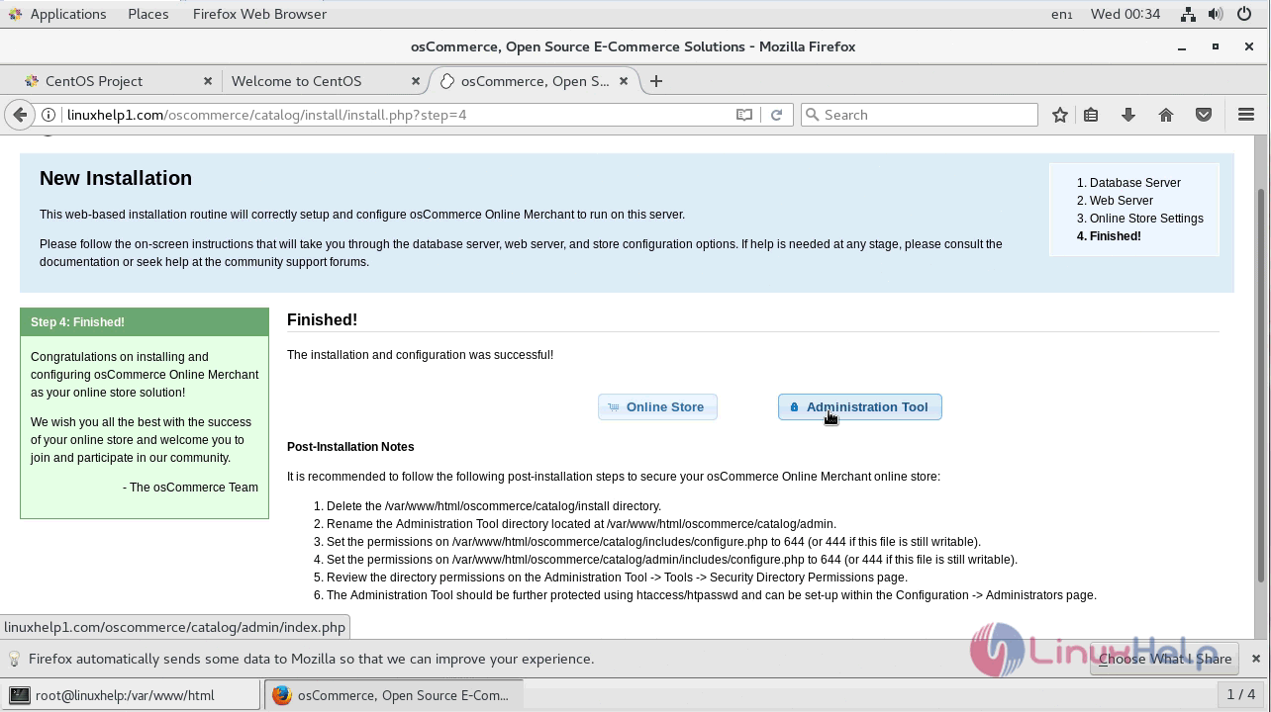Screen dimensions: 1271x712
Task: Open the clock showing Wed 00:34
Action: [x=1125, y=14]
